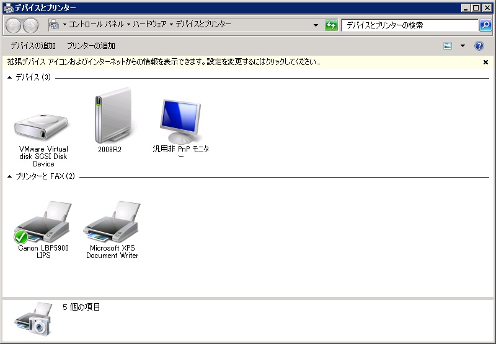Image resolution: width=496 pixels, height=344 pixels.
Task: Collapse the デバイス (3) group
Action: 9,78
